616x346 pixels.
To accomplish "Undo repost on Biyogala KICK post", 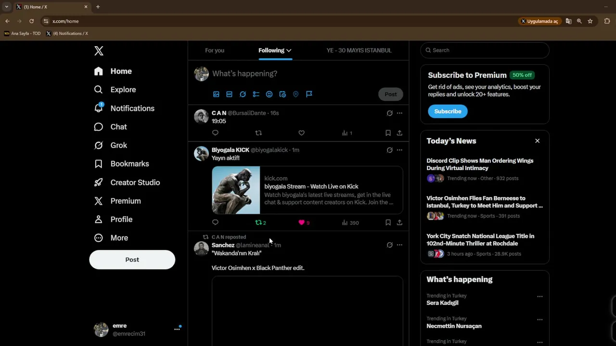I will point(260,222).
